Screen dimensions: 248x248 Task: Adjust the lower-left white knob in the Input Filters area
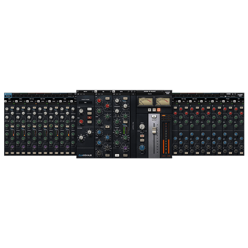pos(81,137)
